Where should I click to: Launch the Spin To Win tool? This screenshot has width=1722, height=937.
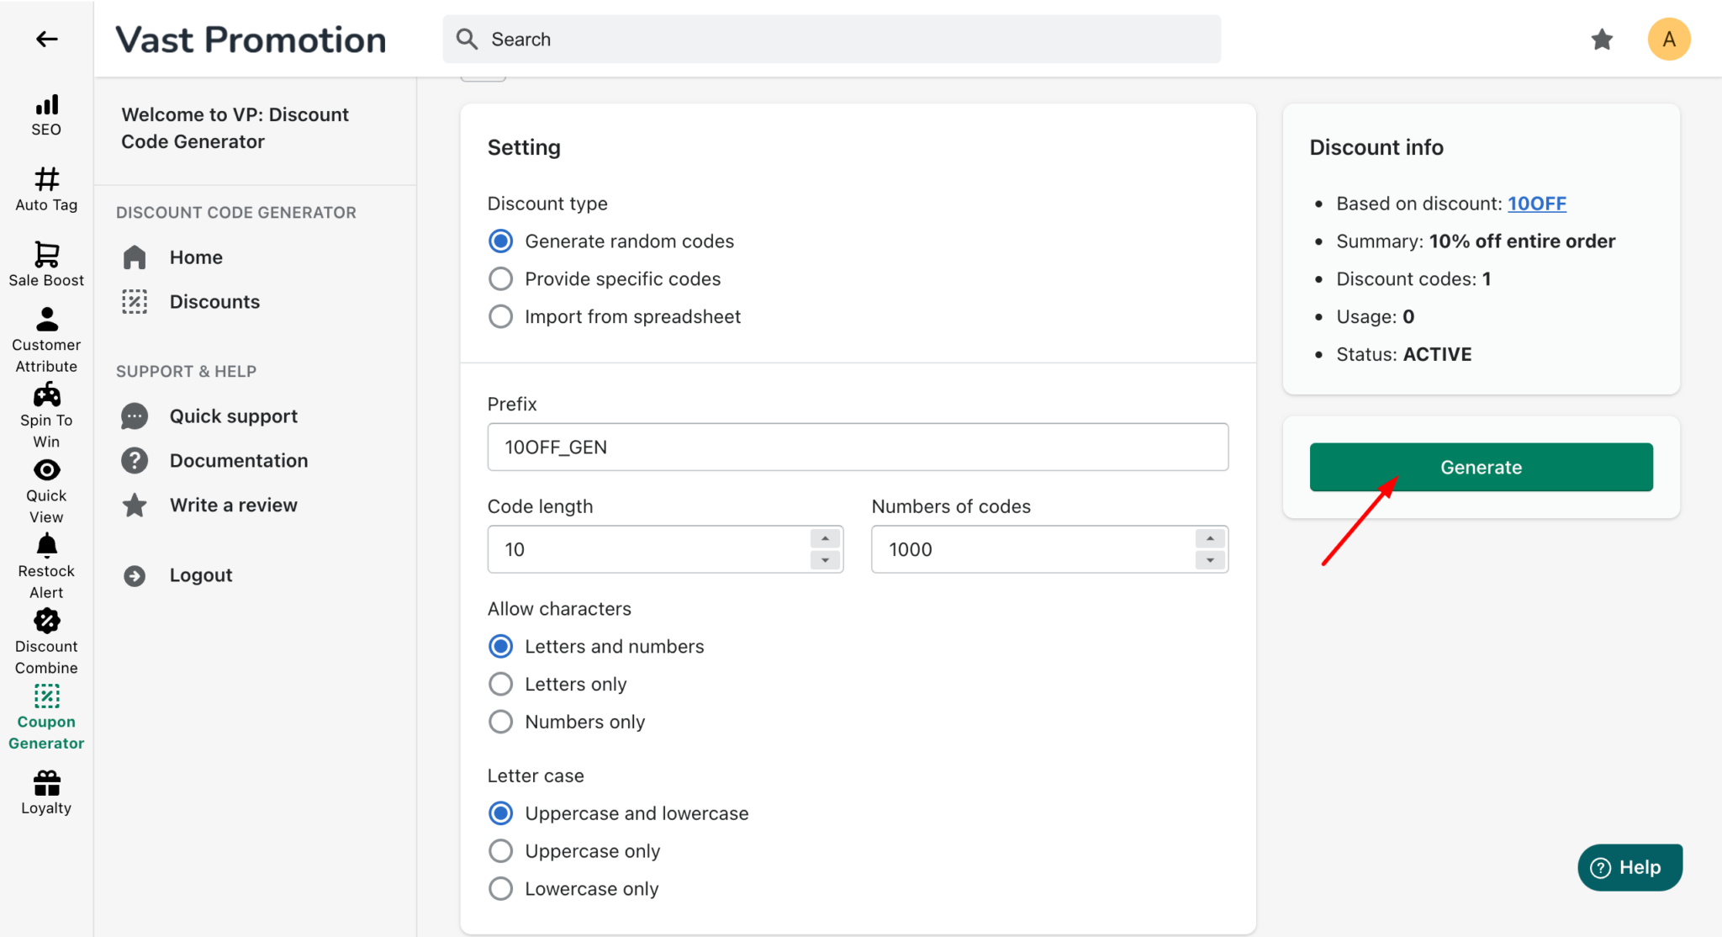tap(46, 412)
